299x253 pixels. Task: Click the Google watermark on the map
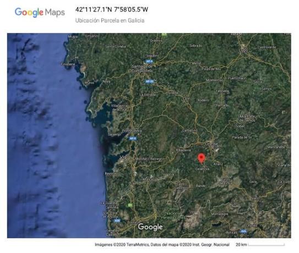pos(150,227)
